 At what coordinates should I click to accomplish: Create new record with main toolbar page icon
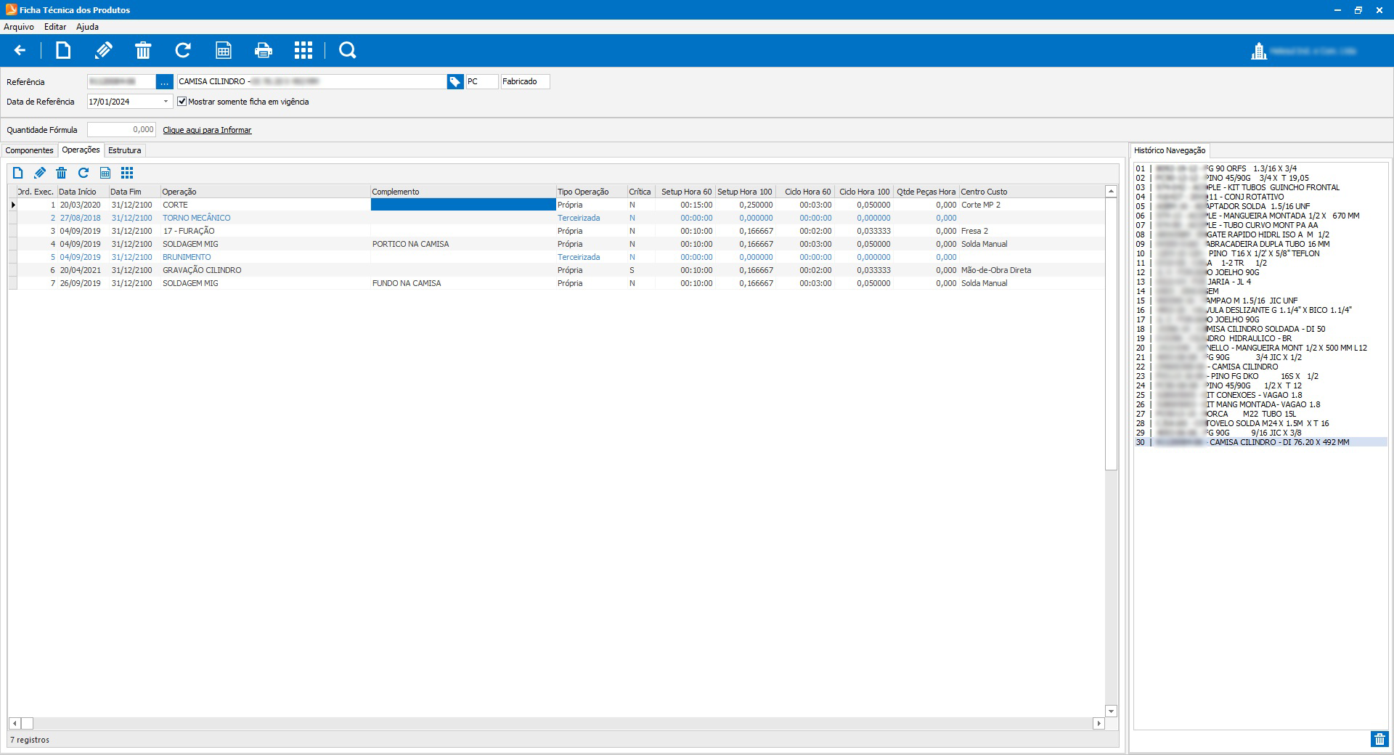click(64, 50)
